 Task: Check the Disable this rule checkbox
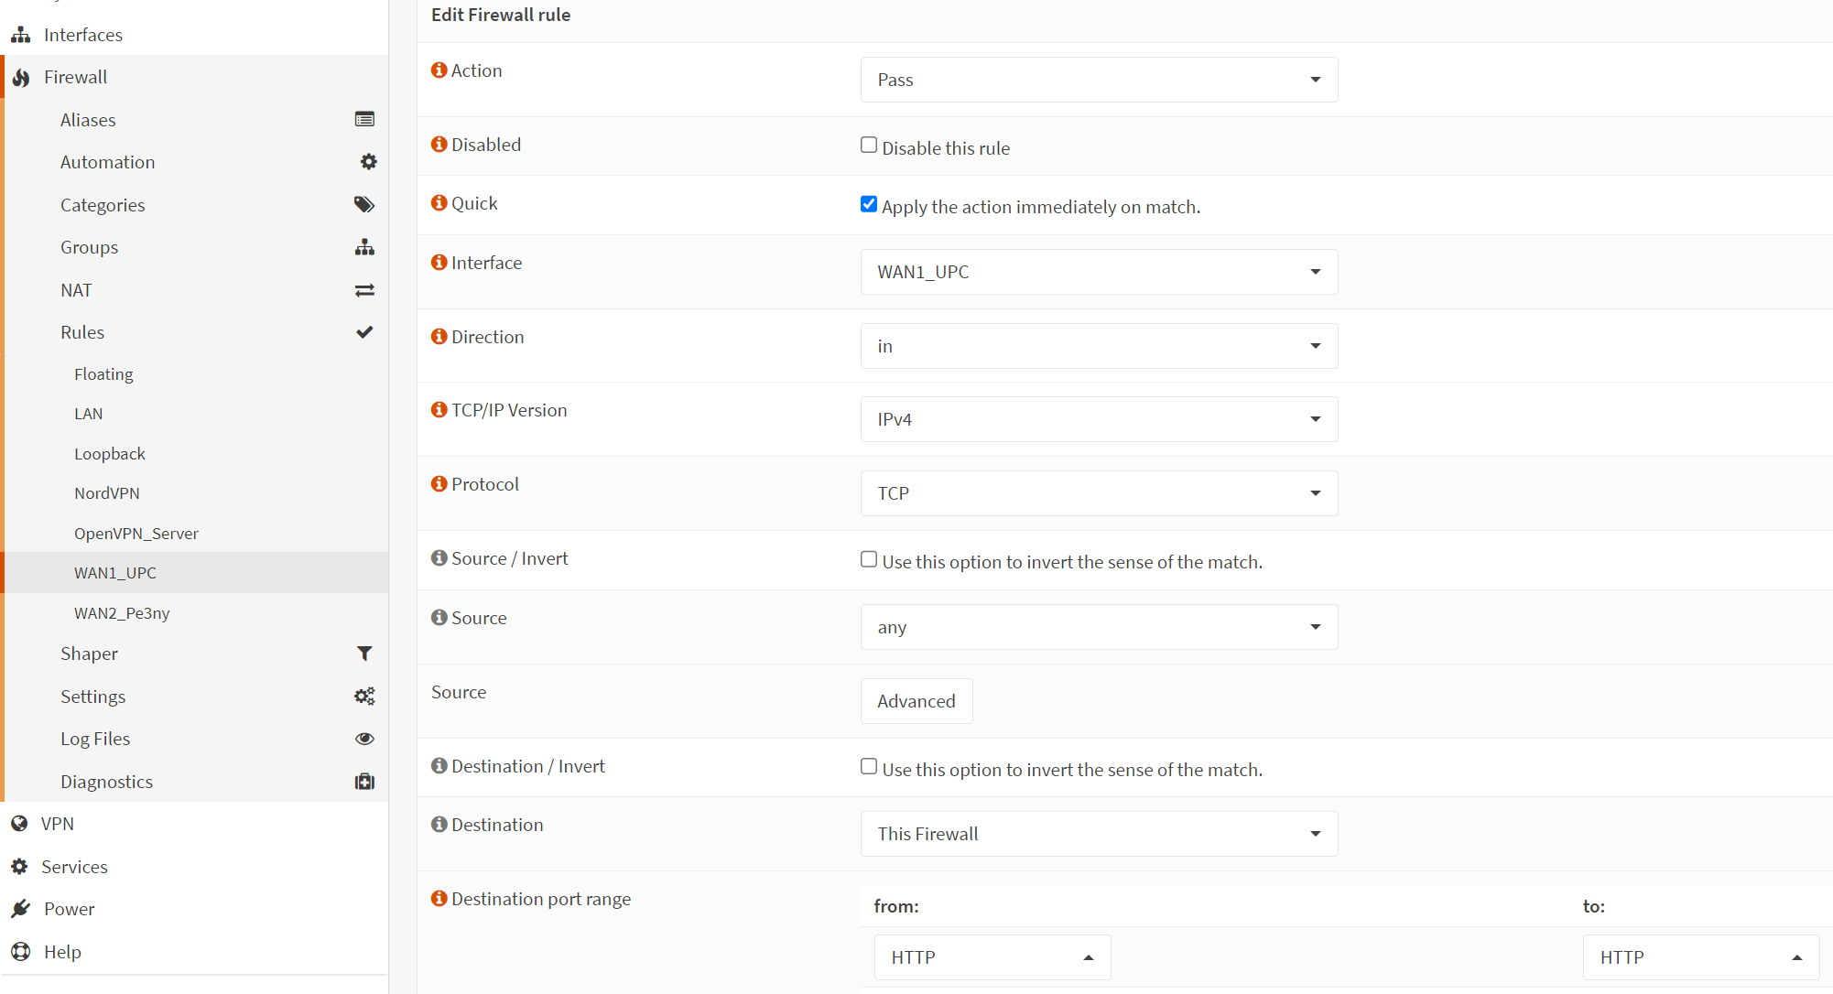868,144
